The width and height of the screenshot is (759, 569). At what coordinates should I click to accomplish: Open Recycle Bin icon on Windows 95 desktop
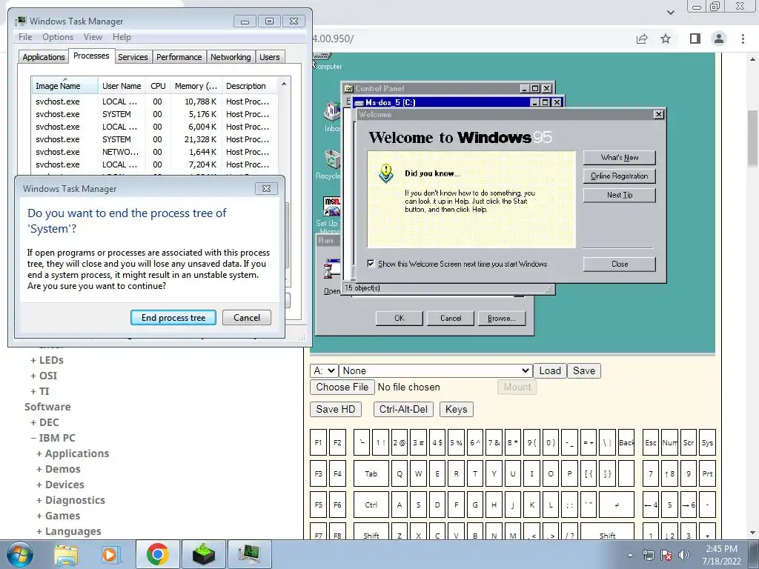coord(331,160)
